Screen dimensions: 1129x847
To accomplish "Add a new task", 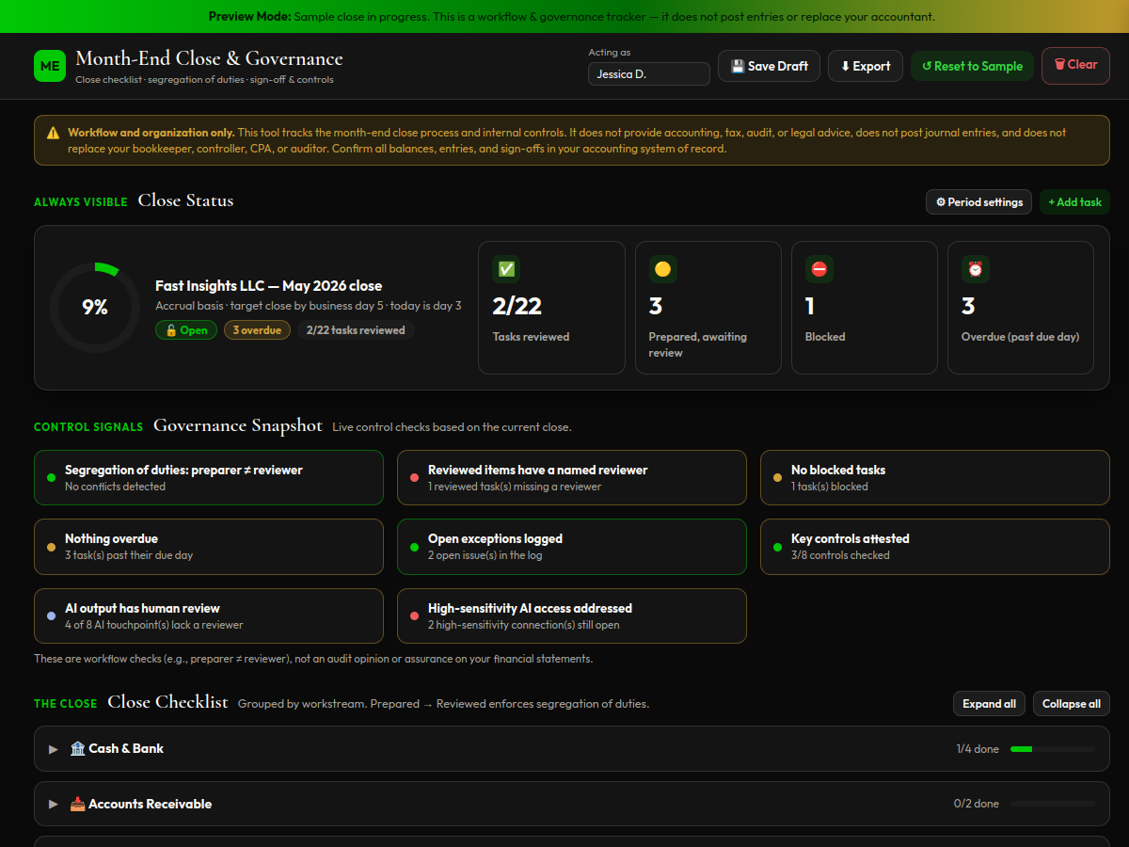I will [x=1074, y=202].
